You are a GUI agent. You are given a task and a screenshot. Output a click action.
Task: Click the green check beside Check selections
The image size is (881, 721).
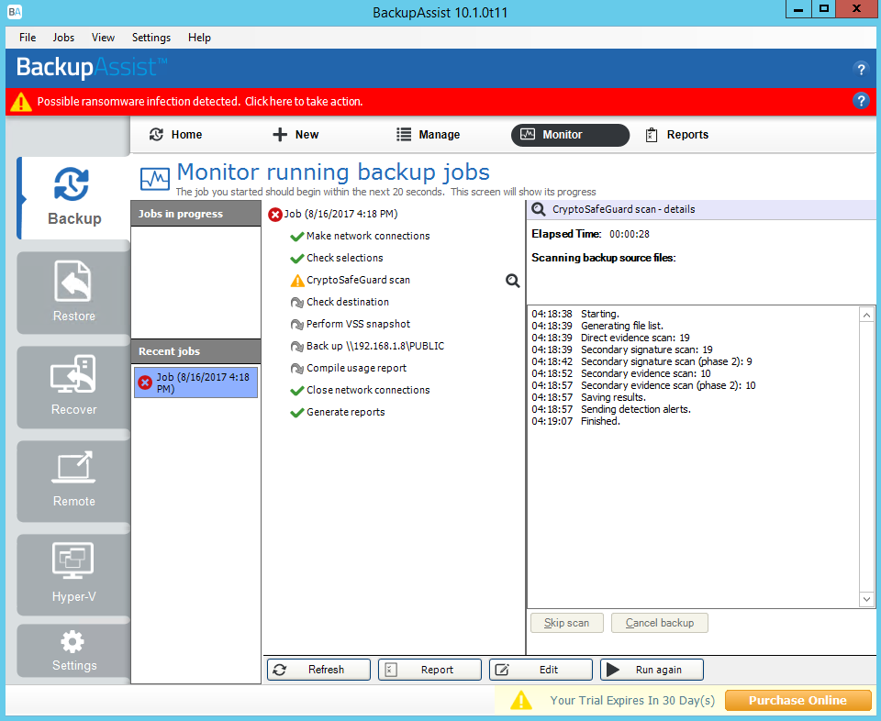(x=296, y=259)
